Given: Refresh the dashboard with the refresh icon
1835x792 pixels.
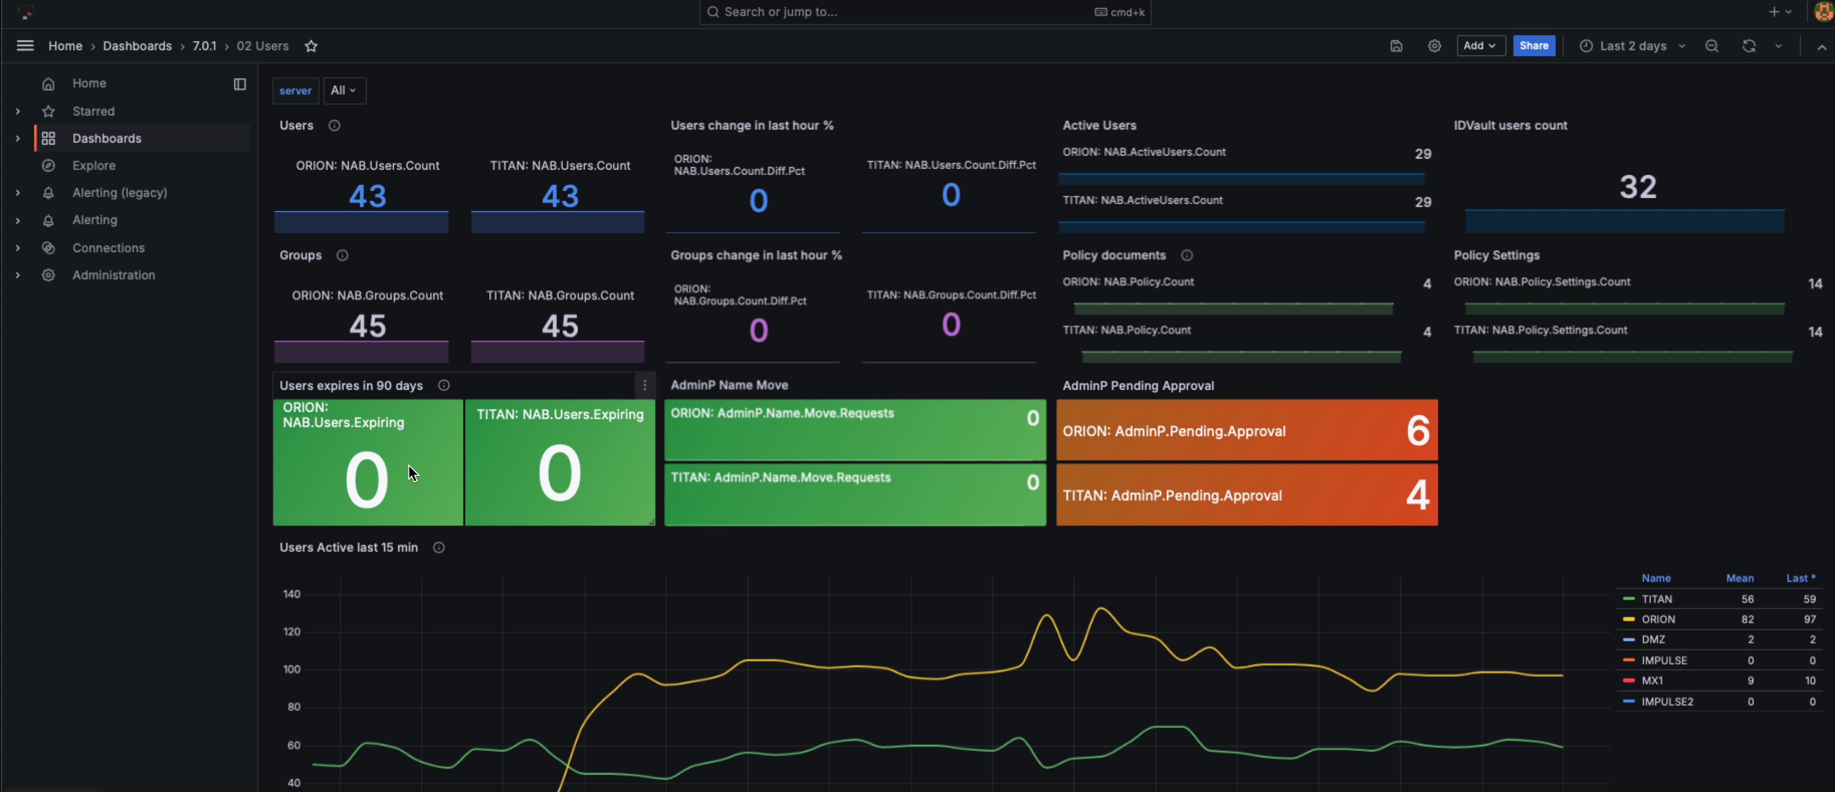Looking at the screenshot, I should (1750, 46).
